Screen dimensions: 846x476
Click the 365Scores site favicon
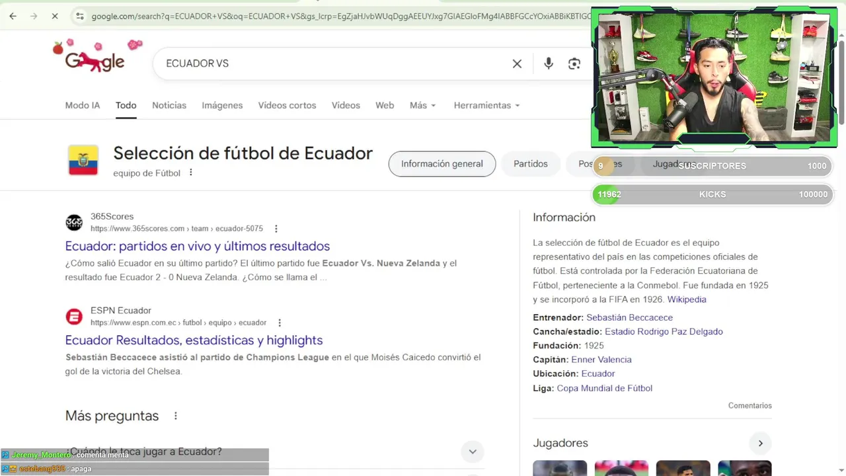click(74, 222)
